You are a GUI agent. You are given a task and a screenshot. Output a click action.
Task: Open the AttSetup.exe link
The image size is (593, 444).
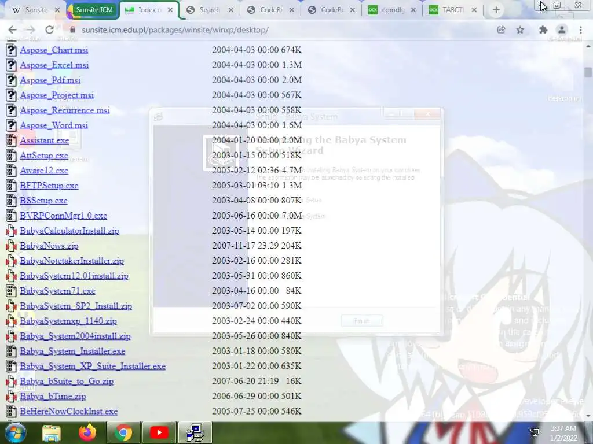[44, 156]
